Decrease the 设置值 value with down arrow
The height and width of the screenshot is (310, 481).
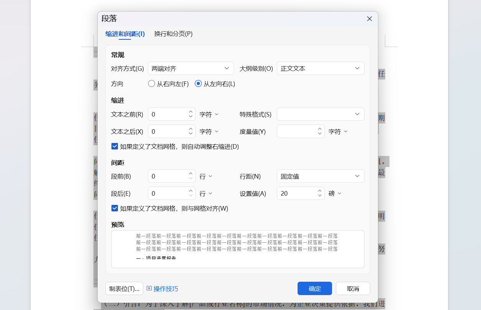[x=320, y=195]
